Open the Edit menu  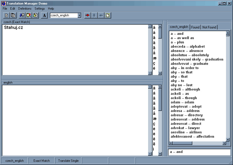(x=13, y=9)
